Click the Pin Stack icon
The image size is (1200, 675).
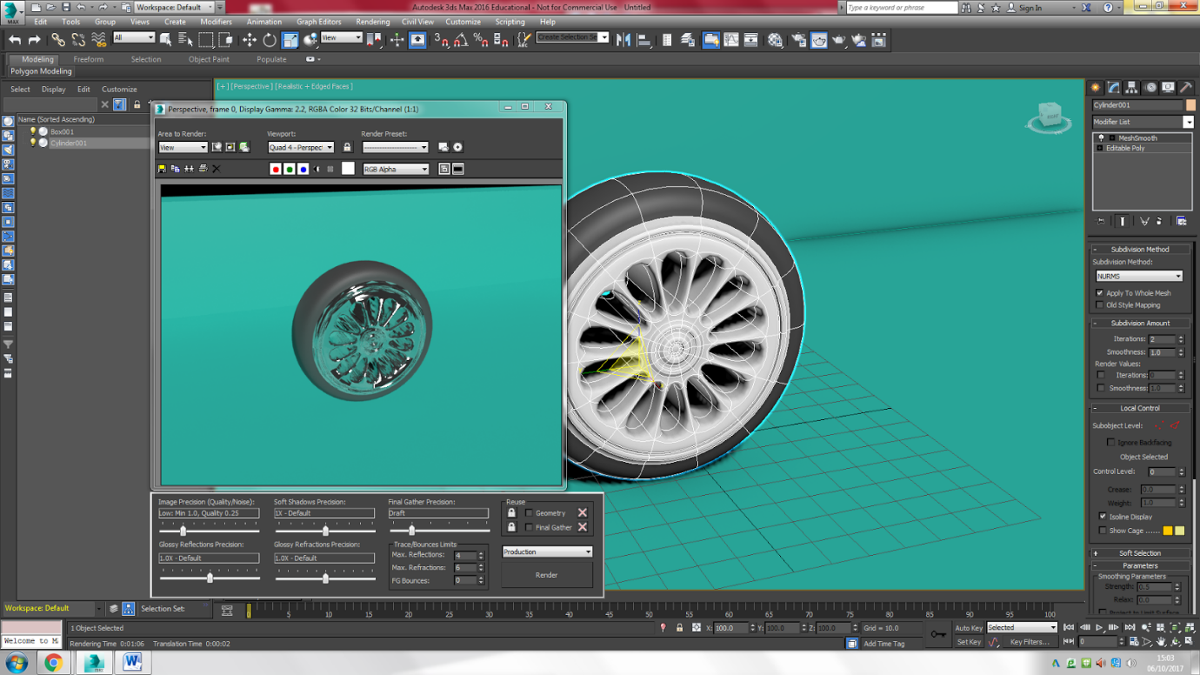(1101, 221)
